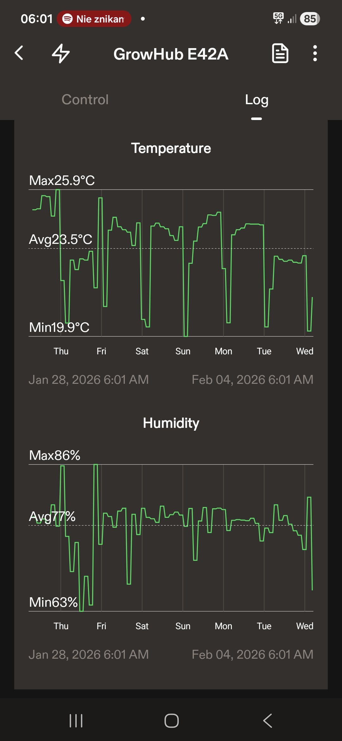Tap the clock in the status bar
The image size is (342, 741).
click(36, 19)
